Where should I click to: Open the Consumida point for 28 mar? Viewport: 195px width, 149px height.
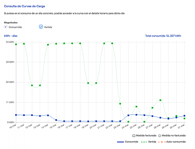pos(160,117)
